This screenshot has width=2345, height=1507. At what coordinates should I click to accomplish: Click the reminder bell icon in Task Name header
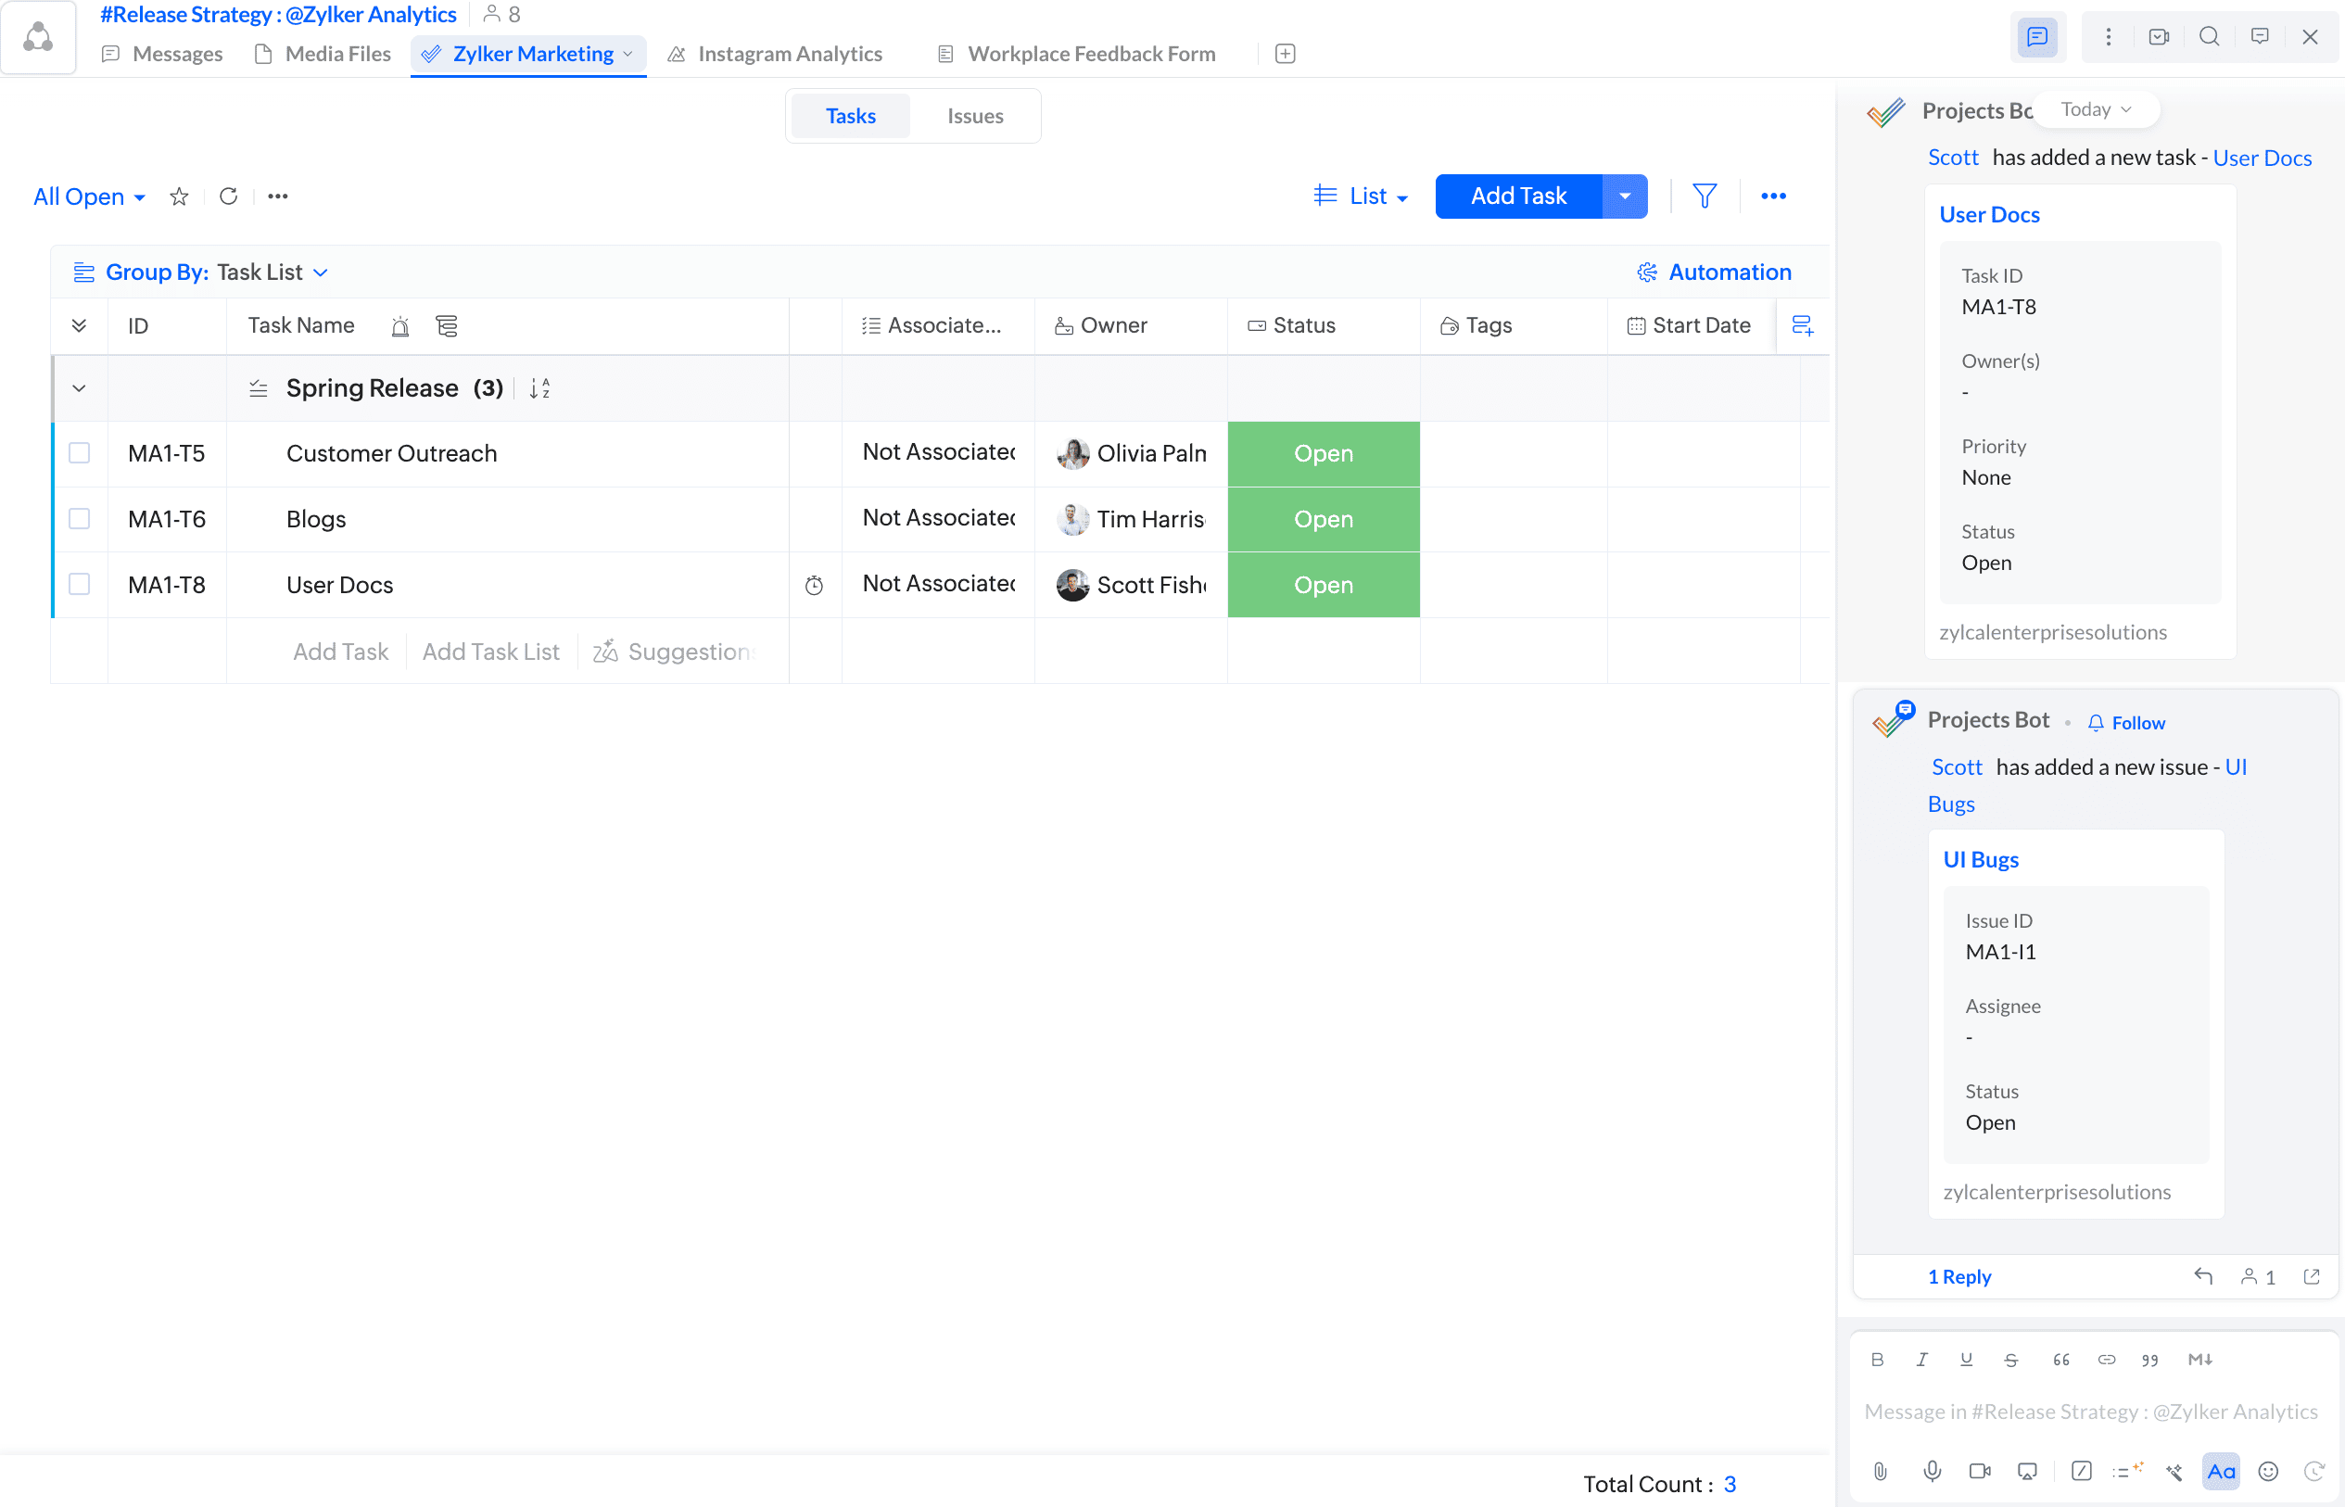click(x=400, y=326)
